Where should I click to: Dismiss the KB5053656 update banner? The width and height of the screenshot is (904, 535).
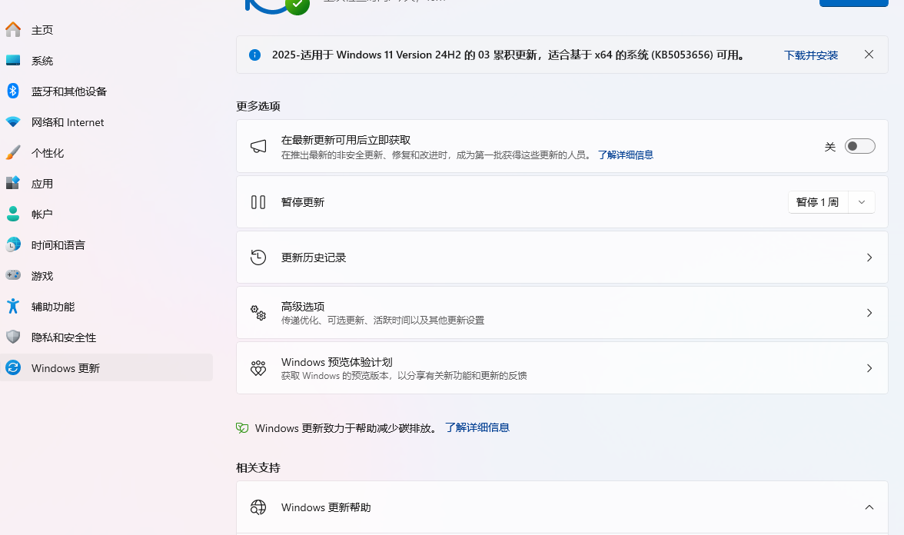point(869,54)
